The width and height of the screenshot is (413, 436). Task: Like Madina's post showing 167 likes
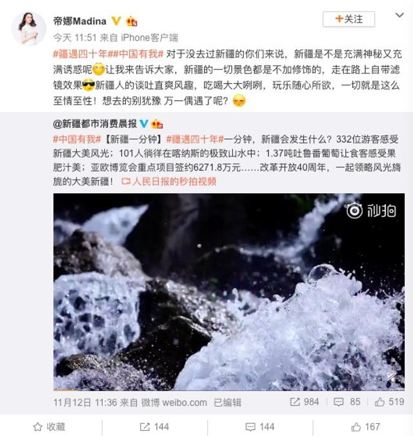click(x=365, y=427)
